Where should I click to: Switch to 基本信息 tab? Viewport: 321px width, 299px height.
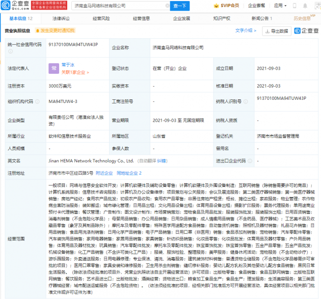coord(21,19)
